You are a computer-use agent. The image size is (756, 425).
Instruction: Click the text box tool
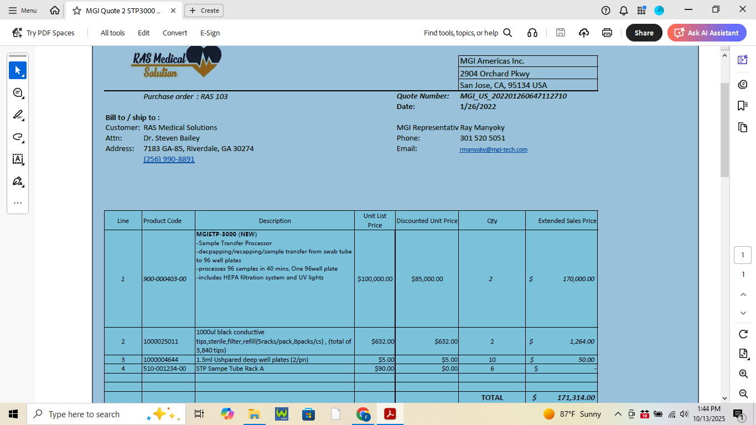click(18, 159)
